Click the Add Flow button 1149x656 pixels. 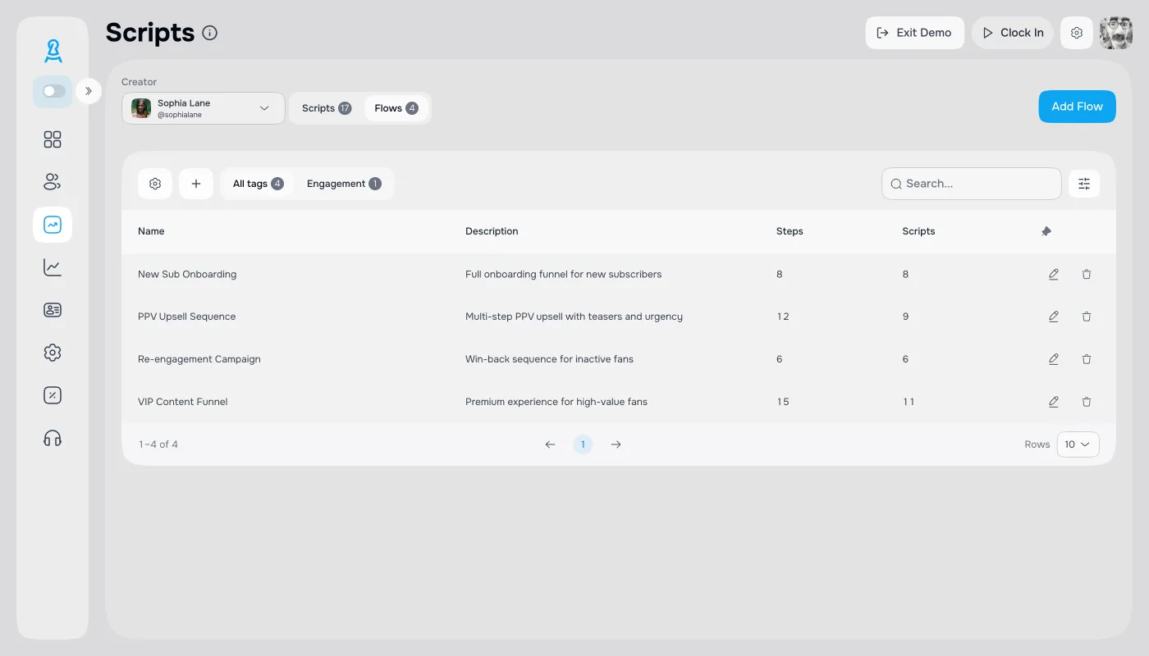1077,107
